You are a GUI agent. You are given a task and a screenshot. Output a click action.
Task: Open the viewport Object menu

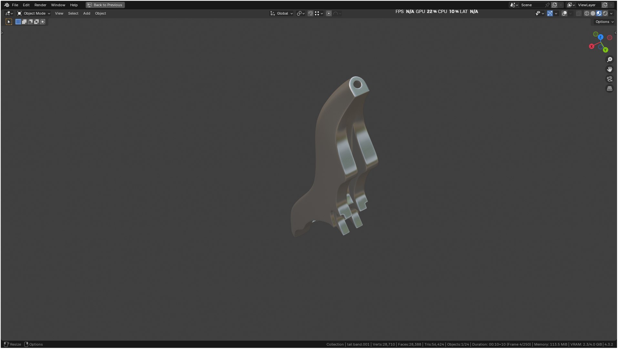(100, 13)
